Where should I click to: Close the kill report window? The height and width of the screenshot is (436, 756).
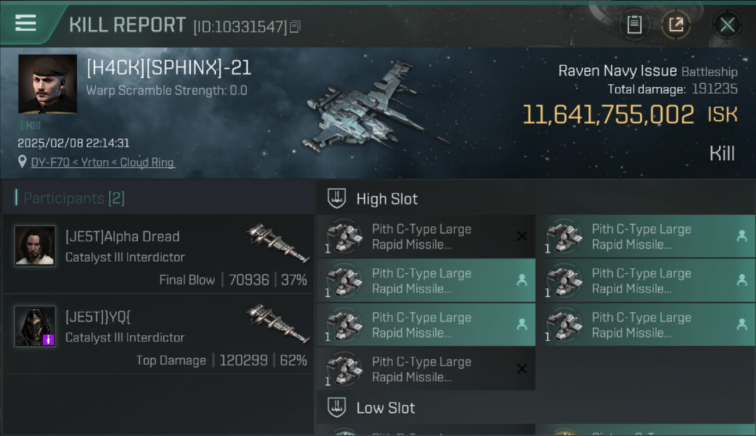point(727,25)
